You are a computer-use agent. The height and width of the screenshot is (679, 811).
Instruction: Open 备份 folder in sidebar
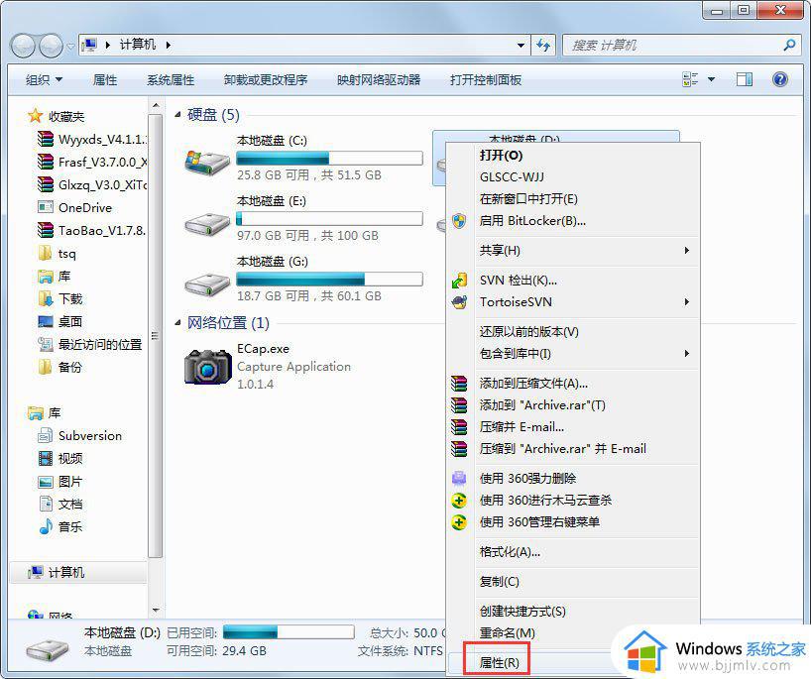click(60, 367)
